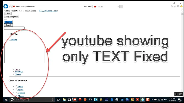Show hidden tray icons chevron
Screen dimensions: 184x103
pyautogui.click(x=152, y=100)
